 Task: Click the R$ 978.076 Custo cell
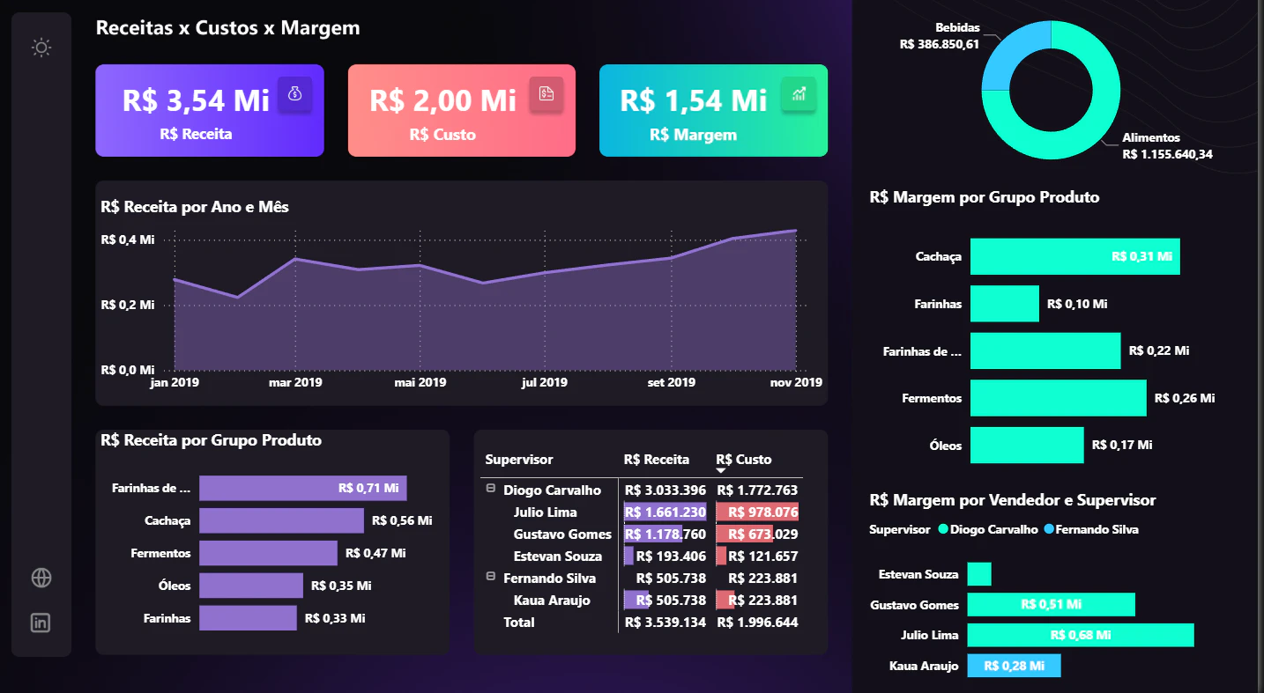[757, 512]
